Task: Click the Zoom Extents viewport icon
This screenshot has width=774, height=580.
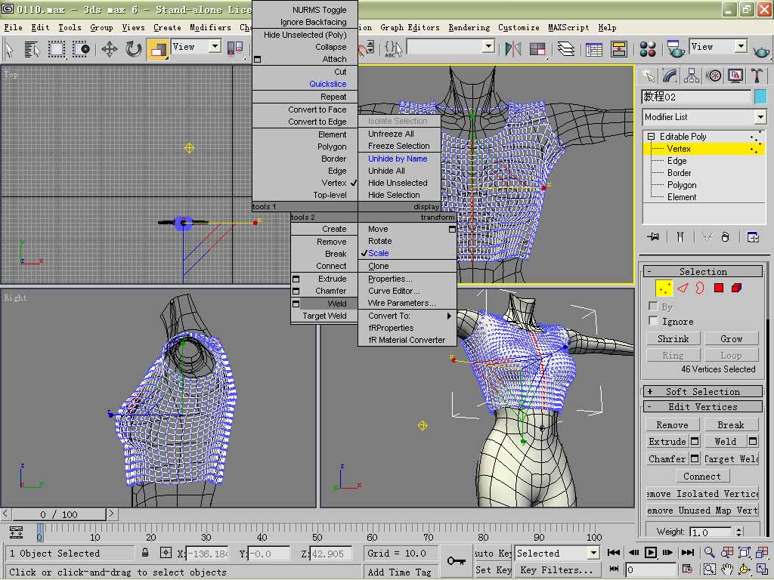Action: pyautogui.click(x=744, y=553)
